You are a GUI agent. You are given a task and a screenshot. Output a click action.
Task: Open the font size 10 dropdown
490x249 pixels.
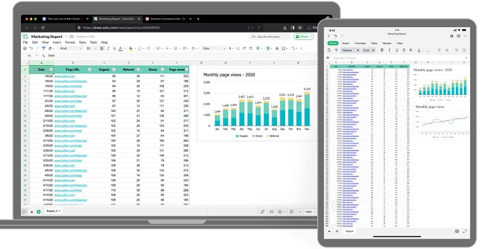(91, 48)
